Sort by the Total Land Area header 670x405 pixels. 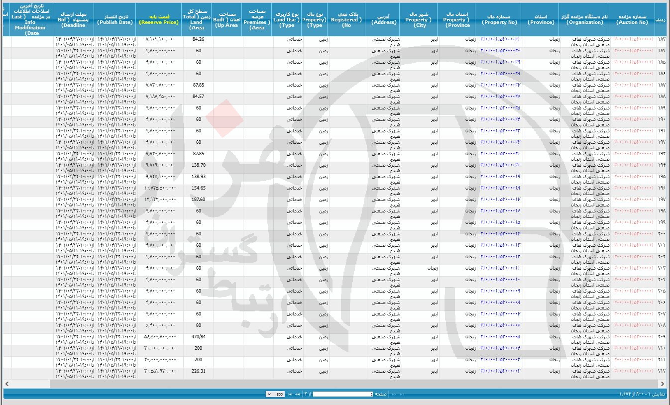click(198, 19)
